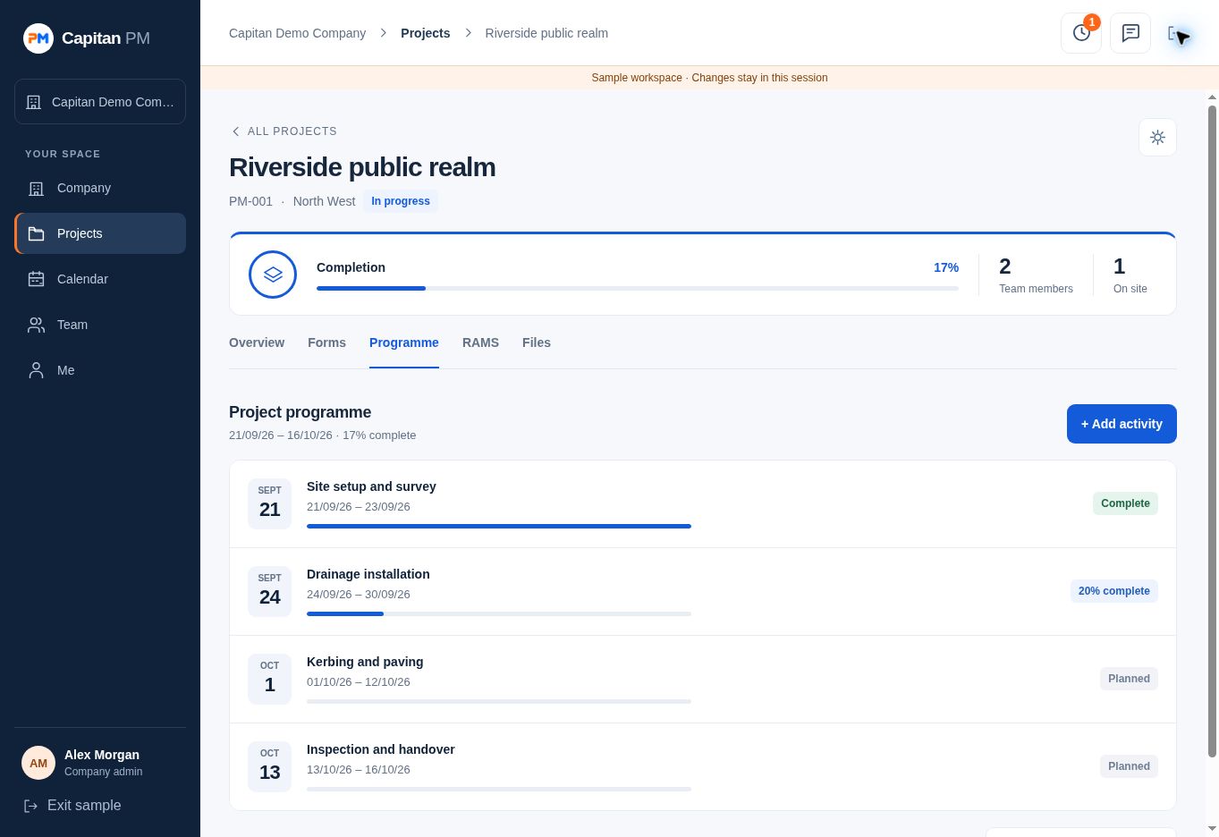
Task: Click the Exit sample link
Action: 72,806
